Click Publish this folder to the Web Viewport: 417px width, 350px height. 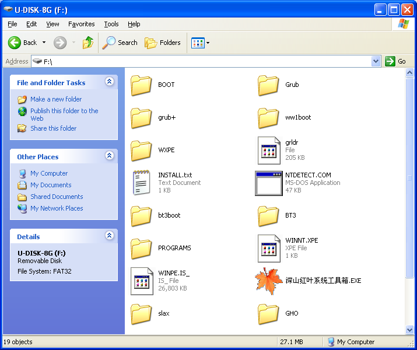(x=64, y=115)
